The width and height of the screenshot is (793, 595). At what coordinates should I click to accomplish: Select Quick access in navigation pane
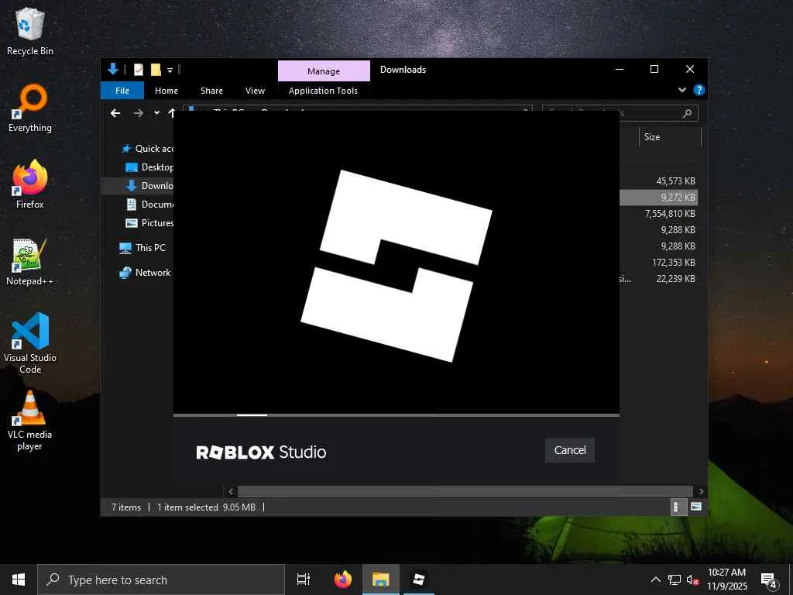click(148, 148)
